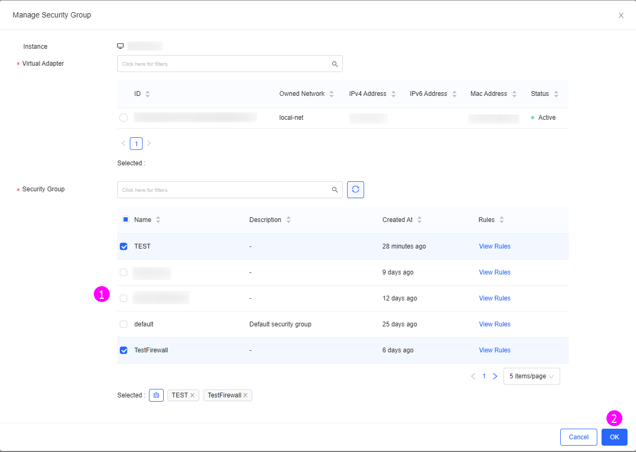Click the Default security group description
Viewport: 636px width, 452px height.
(x=280, y=324)
